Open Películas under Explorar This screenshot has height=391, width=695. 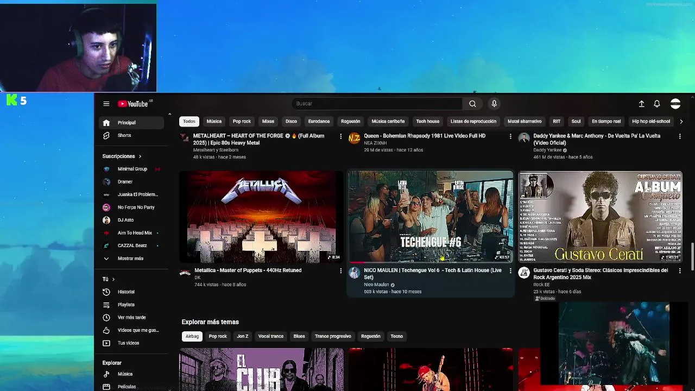tap(131, 387)
